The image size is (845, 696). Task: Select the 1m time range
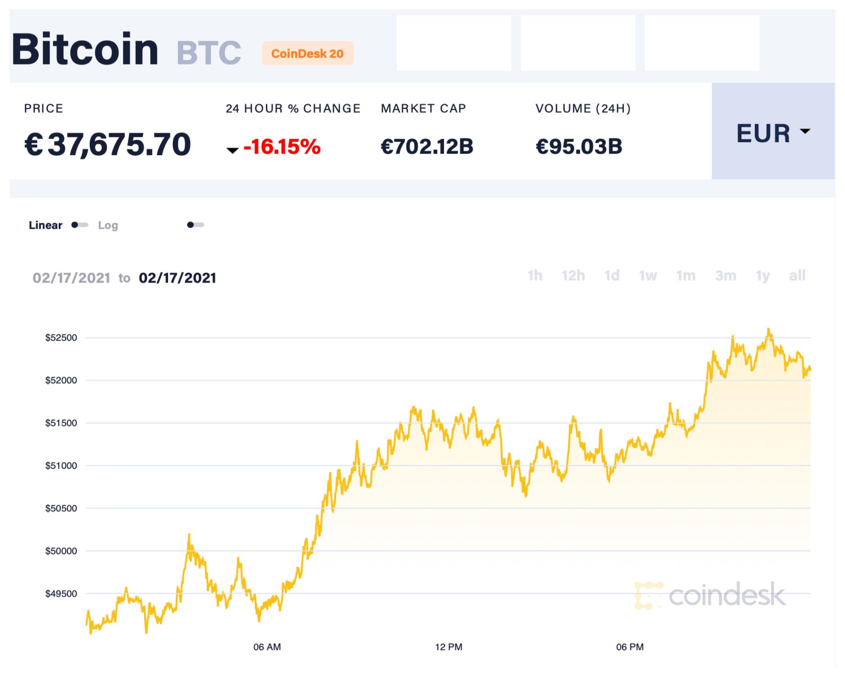[685, 276]
